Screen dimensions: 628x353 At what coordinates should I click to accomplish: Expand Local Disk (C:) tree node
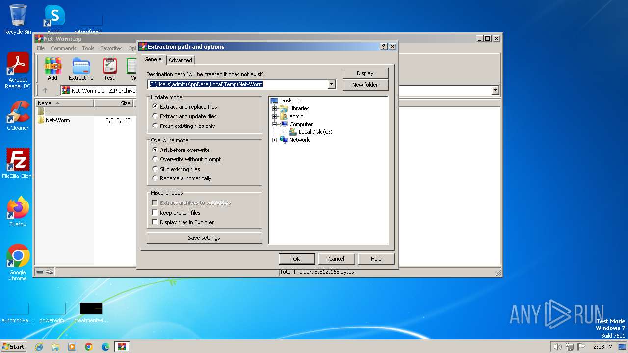click(284, 132)
